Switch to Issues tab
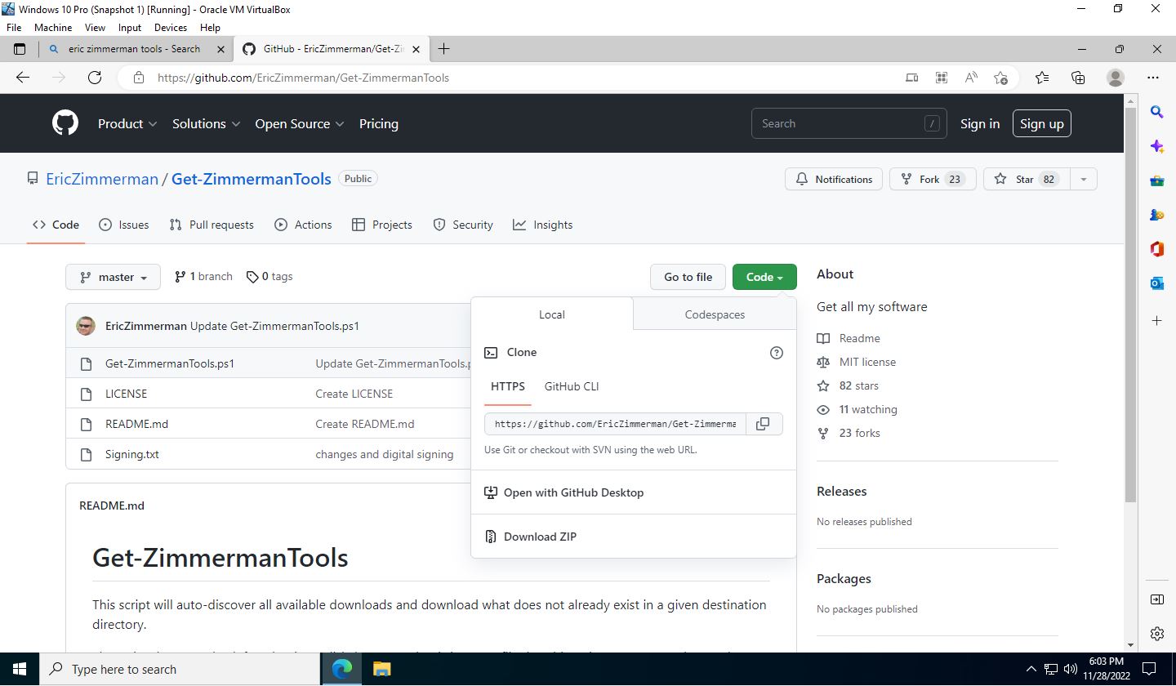Image resolution: width=1176 pixels, height=686 pixels. (x=123, y=225)
